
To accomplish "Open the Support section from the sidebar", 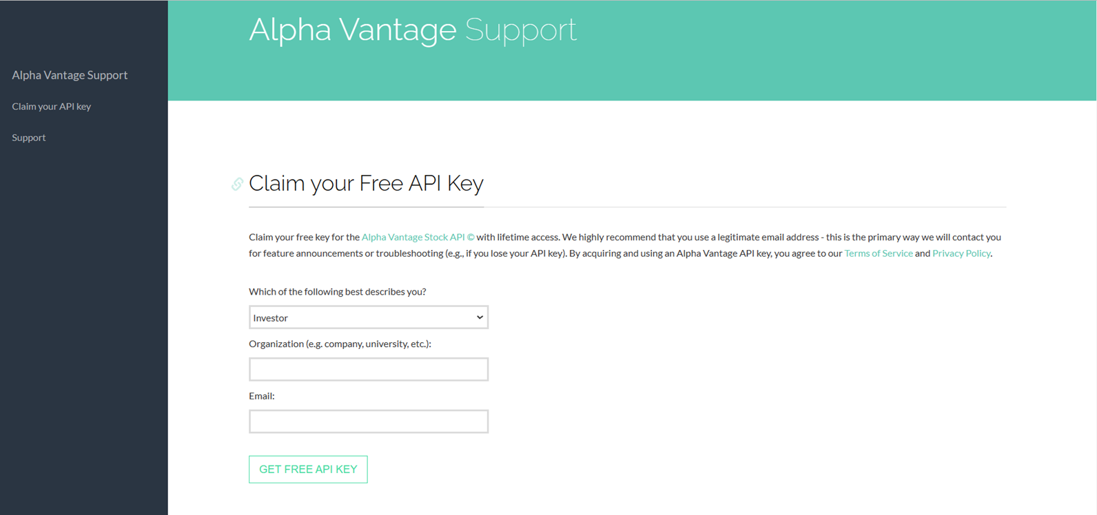I will [29, 137].
